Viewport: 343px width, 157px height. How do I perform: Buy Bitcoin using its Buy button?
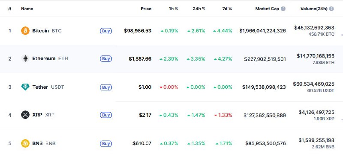106,31
